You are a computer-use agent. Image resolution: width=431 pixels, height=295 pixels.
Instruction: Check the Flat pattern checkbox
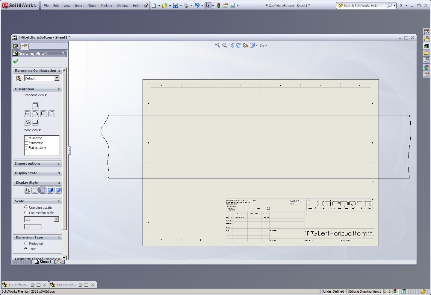[27, 148]
